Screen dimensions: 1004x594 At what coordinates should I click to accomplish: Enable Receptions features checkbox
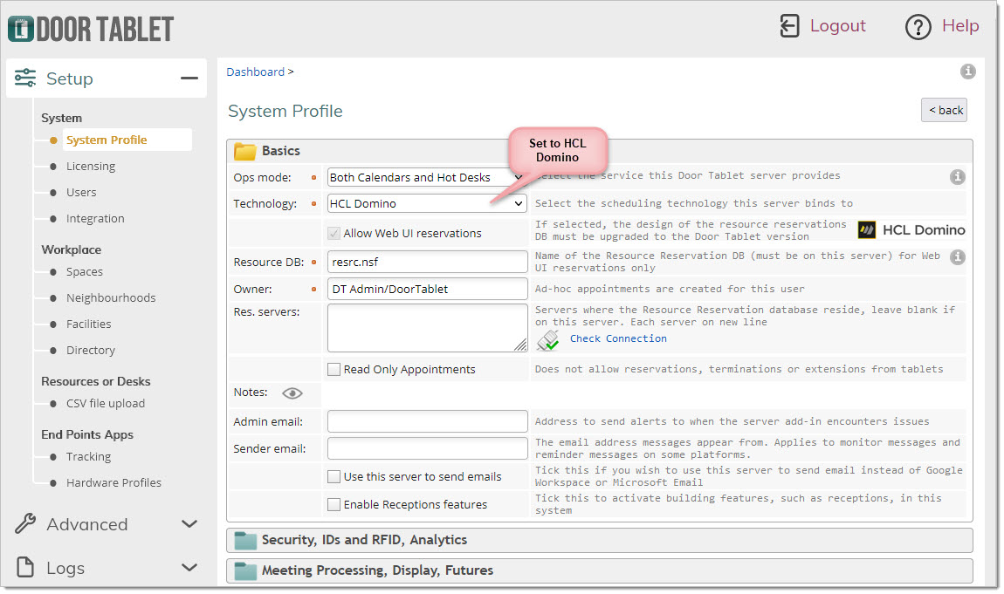coord(334,504)
